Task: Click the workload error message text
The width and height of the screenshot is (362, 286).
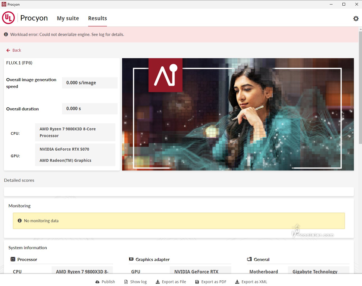Action: tap(67, 35)
